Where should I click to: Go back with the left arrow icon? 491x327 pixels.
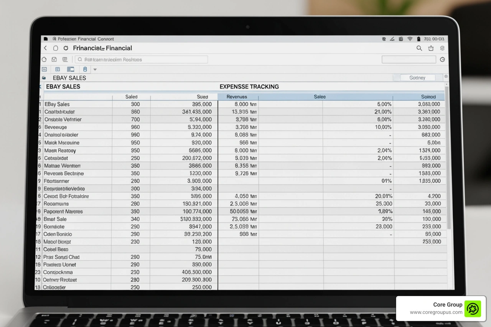[45, 48]
